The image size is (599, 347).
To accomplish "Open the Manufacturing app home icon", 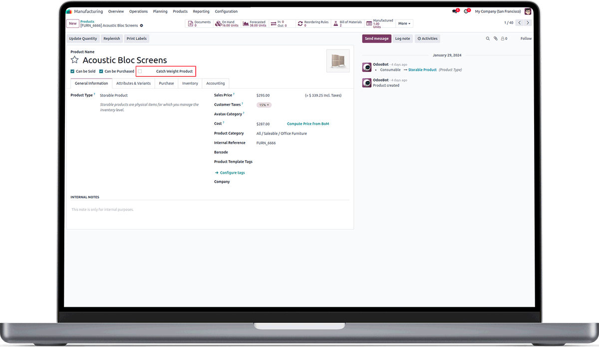I will (x=69, y=11).
